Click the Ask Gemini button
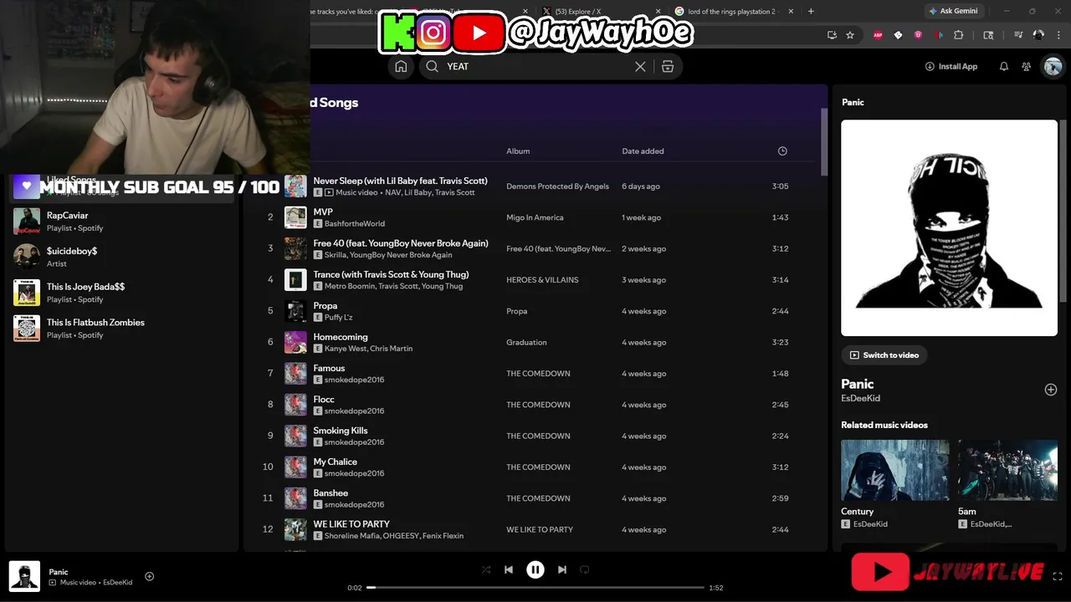Image resolution: width=1071 pixels, height=602 pixels. (x=953, y=11)
